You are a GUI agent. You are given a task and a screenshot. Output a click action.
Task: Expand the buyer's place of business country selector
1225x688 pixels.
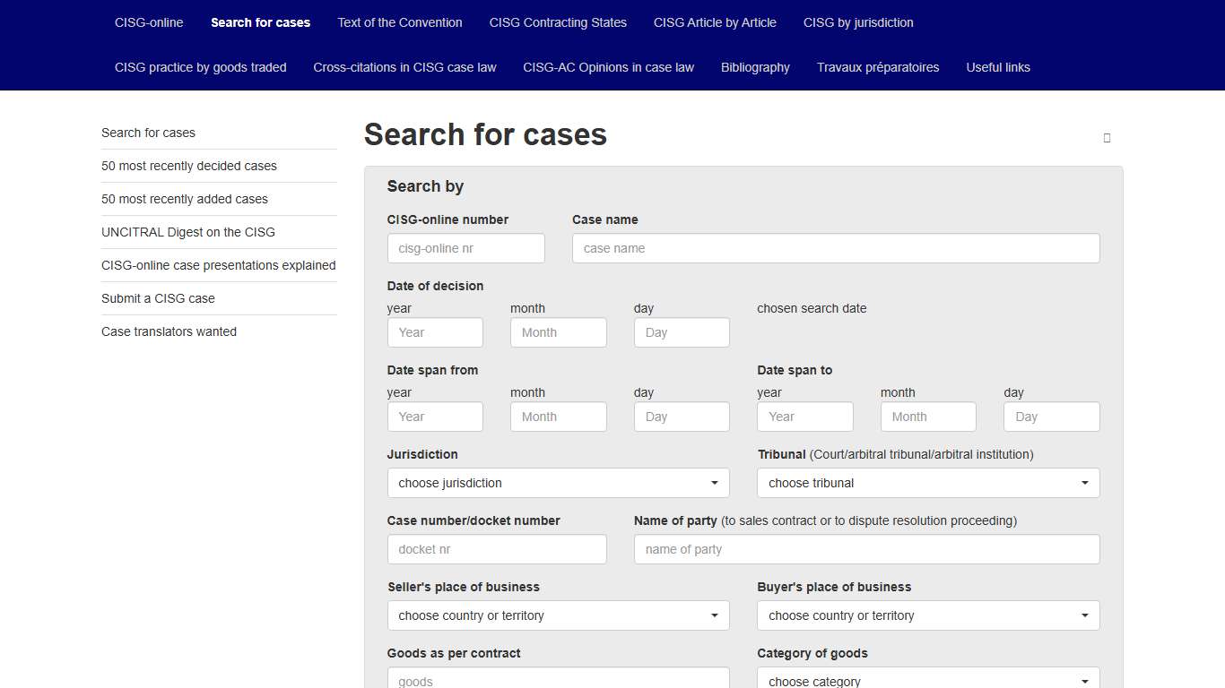(x=927, y=615)
